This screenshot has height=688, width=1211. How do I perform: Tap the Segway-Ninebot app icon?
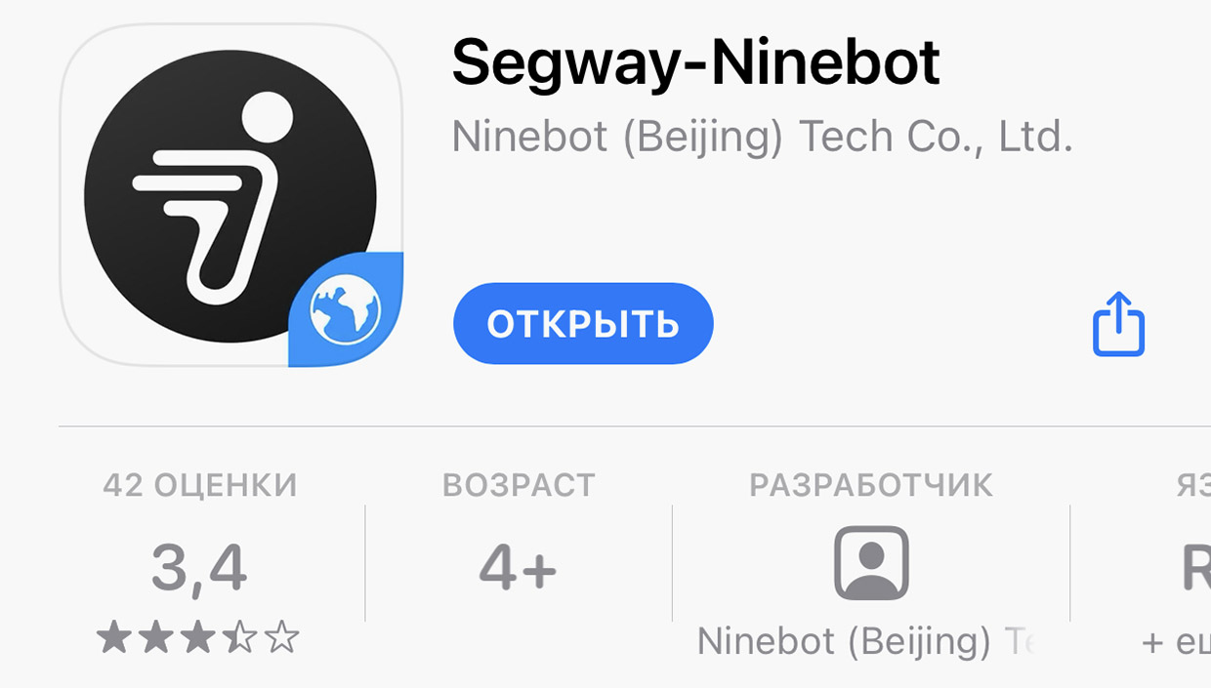(x=231, y=195)
